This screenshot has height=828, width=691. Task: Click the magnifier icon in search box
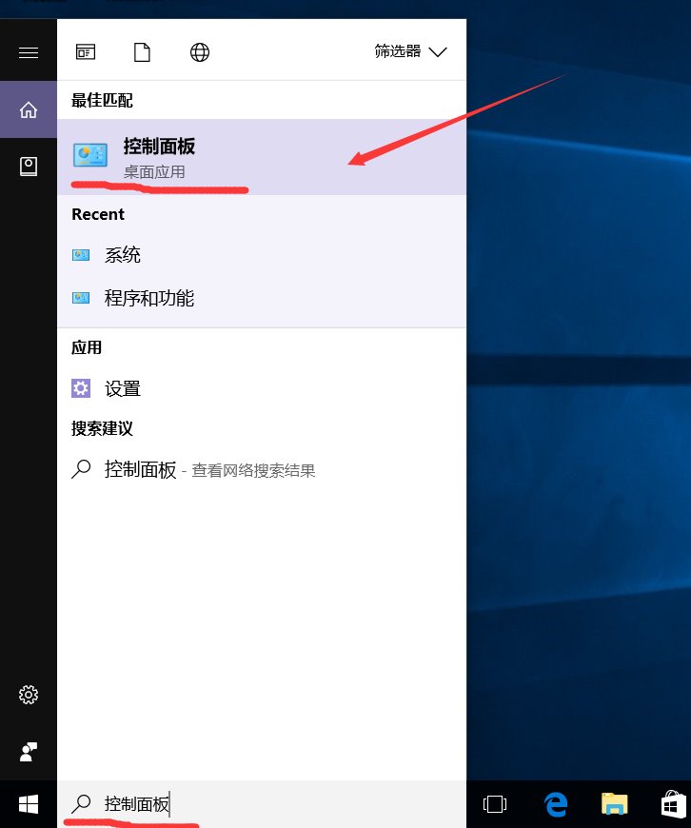pyautogui.click(x=81, y=803)
